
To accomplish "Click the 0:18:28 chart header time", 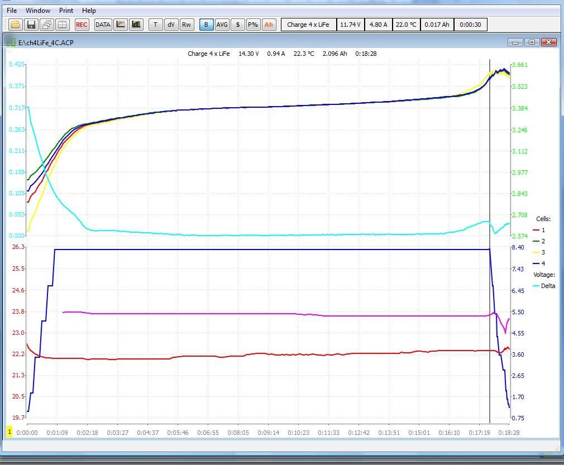I will (366, 54).
